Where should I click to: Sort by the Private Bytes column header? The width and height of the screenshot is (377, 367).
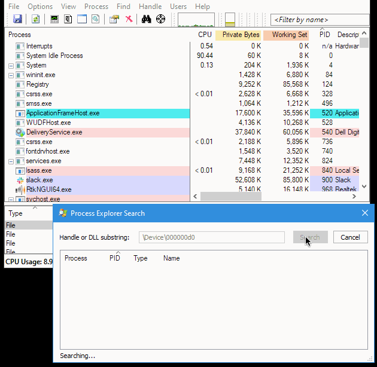(x=241, y=35)
